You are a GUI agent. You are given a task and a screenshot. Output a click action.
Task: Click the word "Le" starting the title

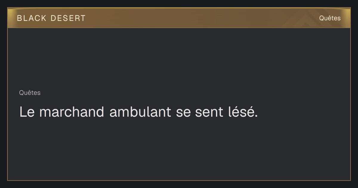[x=27, y=112]
